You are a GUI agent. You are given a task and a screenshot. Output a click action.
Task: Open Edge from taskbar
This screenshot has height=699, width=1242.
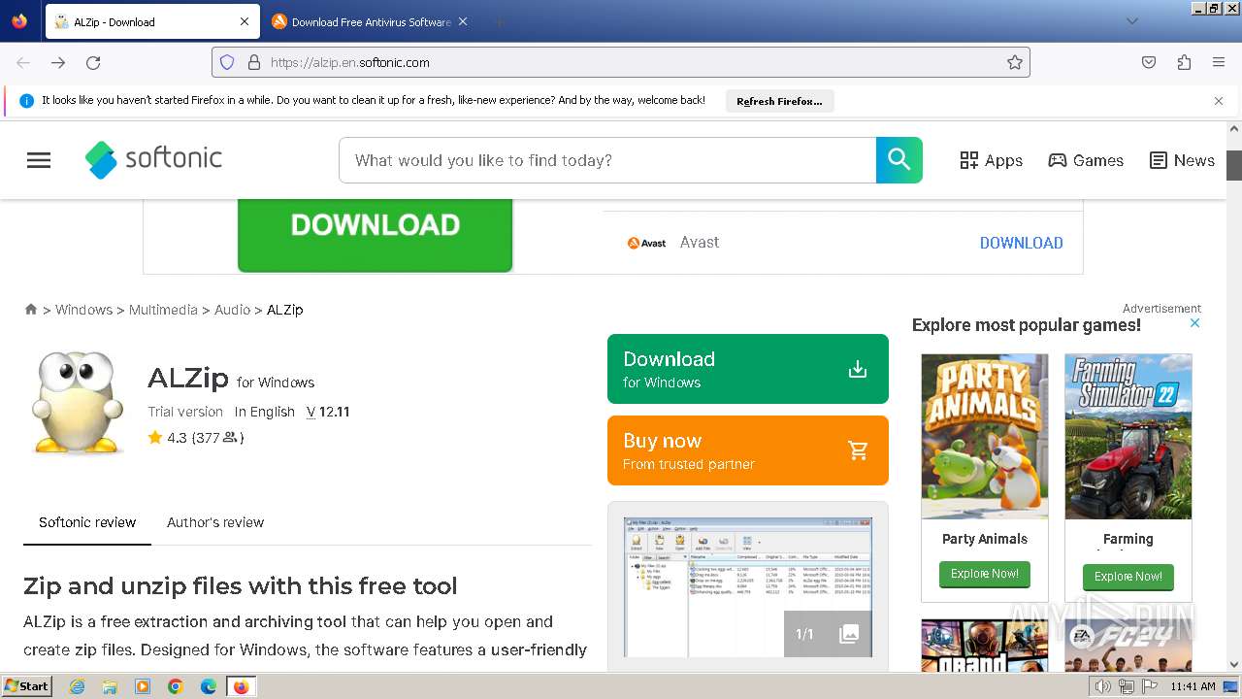click(x=209, y=686)
